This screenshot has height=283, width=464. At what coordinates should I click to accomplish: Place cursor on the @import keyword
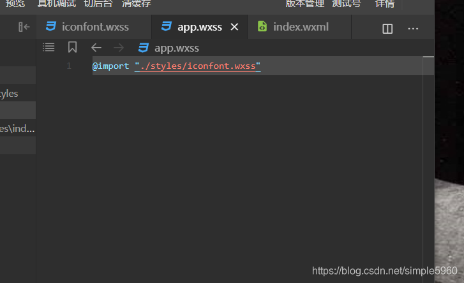coord(110,66)
